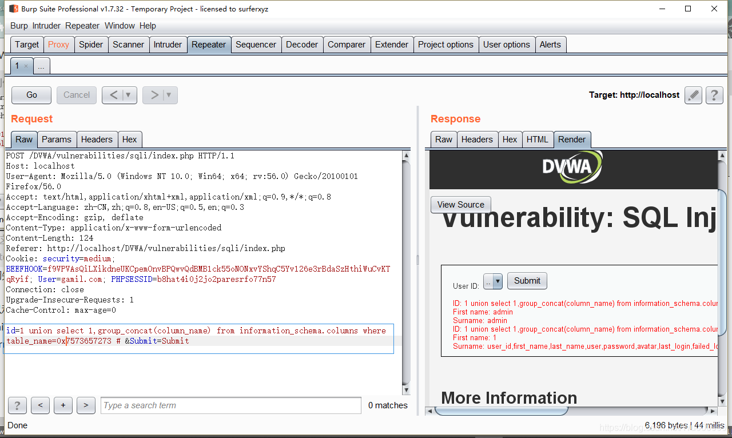732x438 pixels.
Task: Select the request Headers tab
Action: pos(97,140)
